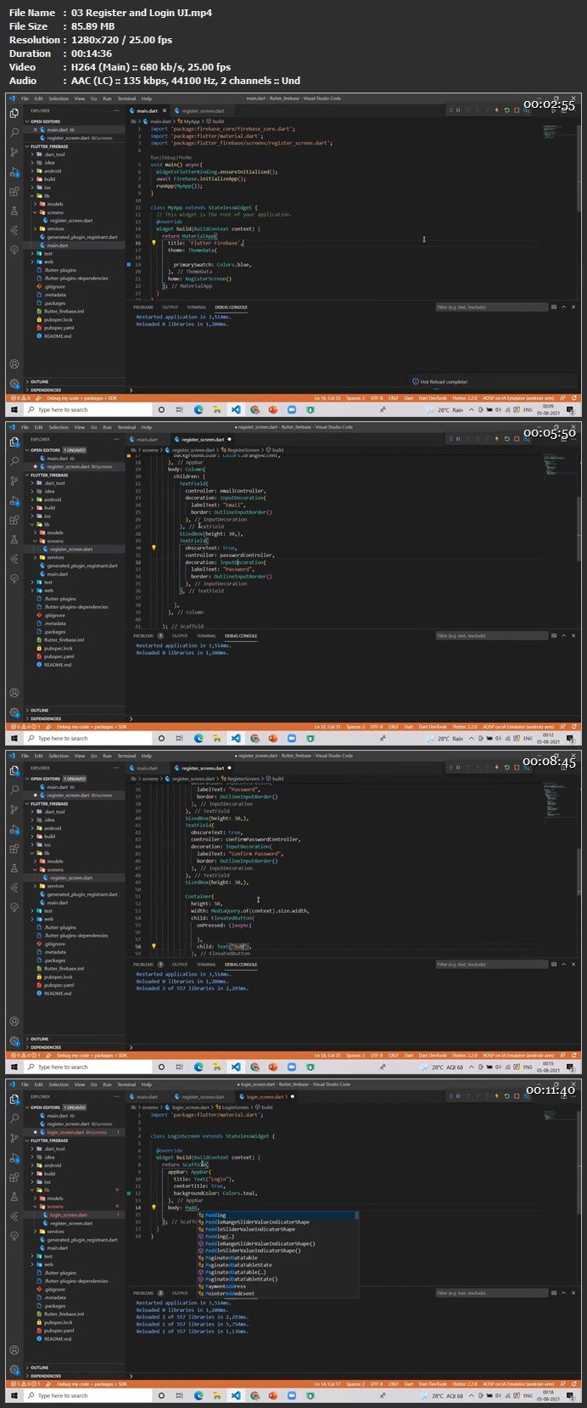Open PROBLEMS panel tab in the 00:02:55 frame
Screen dimensions: 587x1408
(x=143, y=307)
